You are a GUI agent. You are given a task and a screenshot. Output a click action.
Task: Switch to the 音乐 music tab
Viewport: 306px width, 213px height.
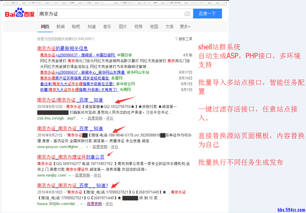pyautogui.click(x=107, y=27)
